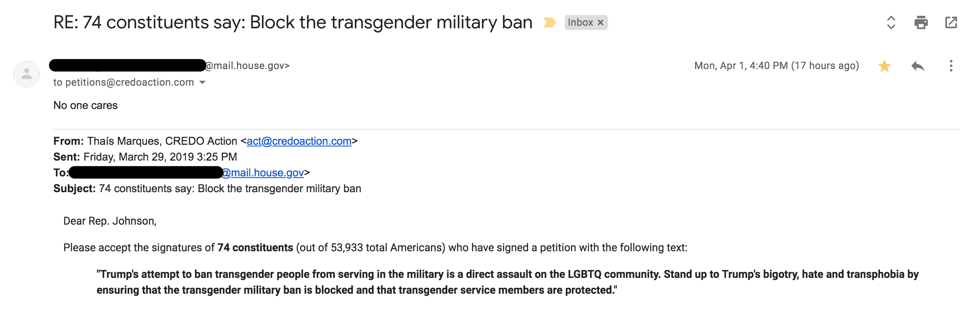Click the sender avatar placeholder icon
Image resolution: width=967 pixels, height=322 pixels.
click(x=27, y=74)
